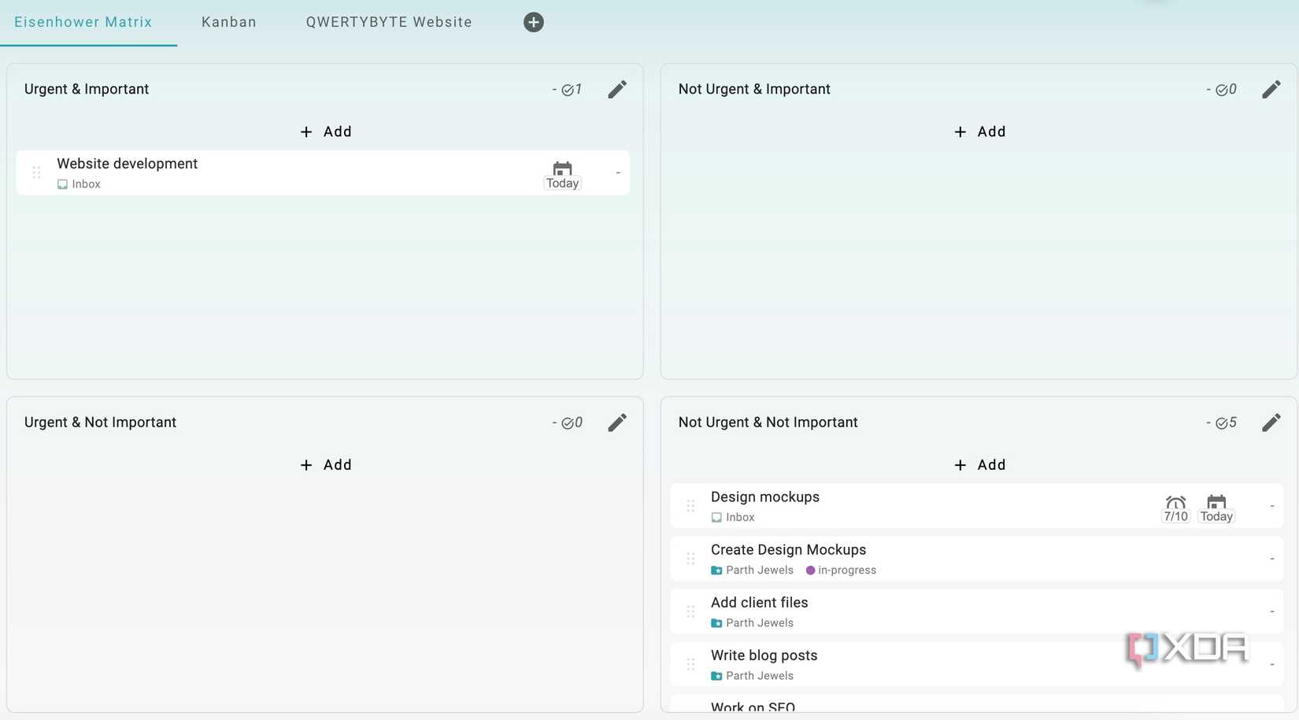Add a task to Urgent & Important
The height and width of the screenshot is (720, 1299).
click(x=326, y=131)
